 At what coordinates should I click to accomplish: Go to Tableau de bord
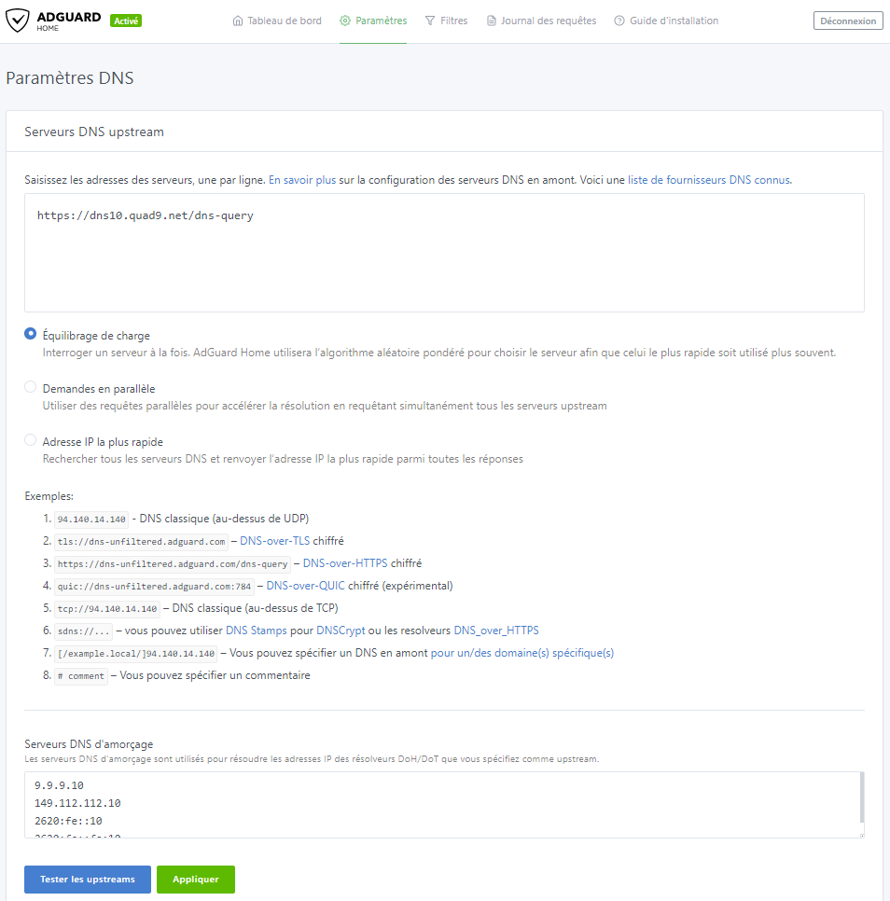pos(277,21)
